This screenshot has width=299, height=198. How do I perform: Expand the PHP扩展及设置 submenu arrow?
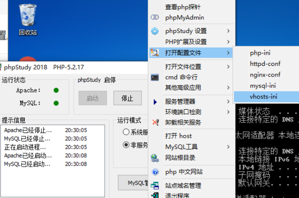[228, 42]
